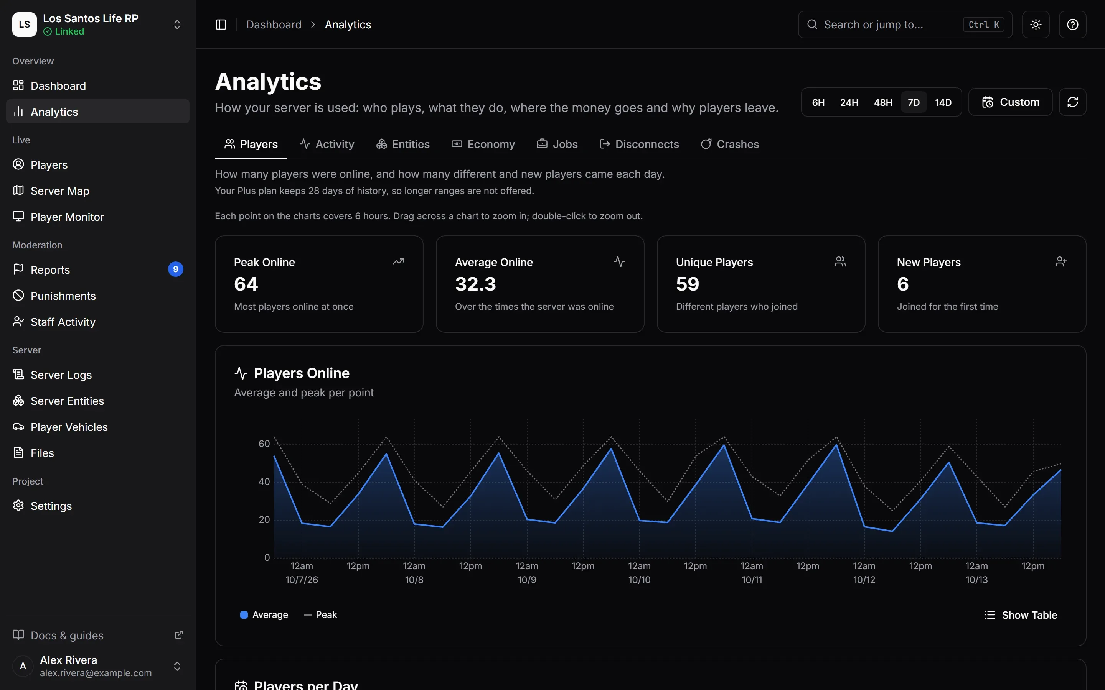Switch theme with the sun icon
Viewport: 1105px width, 690px height.
(1036, 25)
